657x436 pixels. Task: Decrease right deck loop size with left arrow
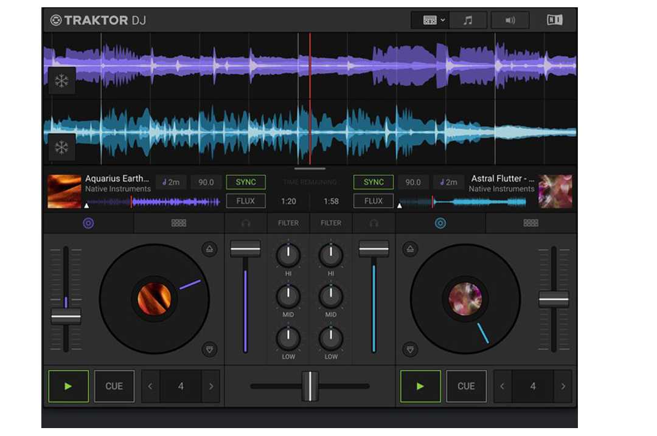502,386
